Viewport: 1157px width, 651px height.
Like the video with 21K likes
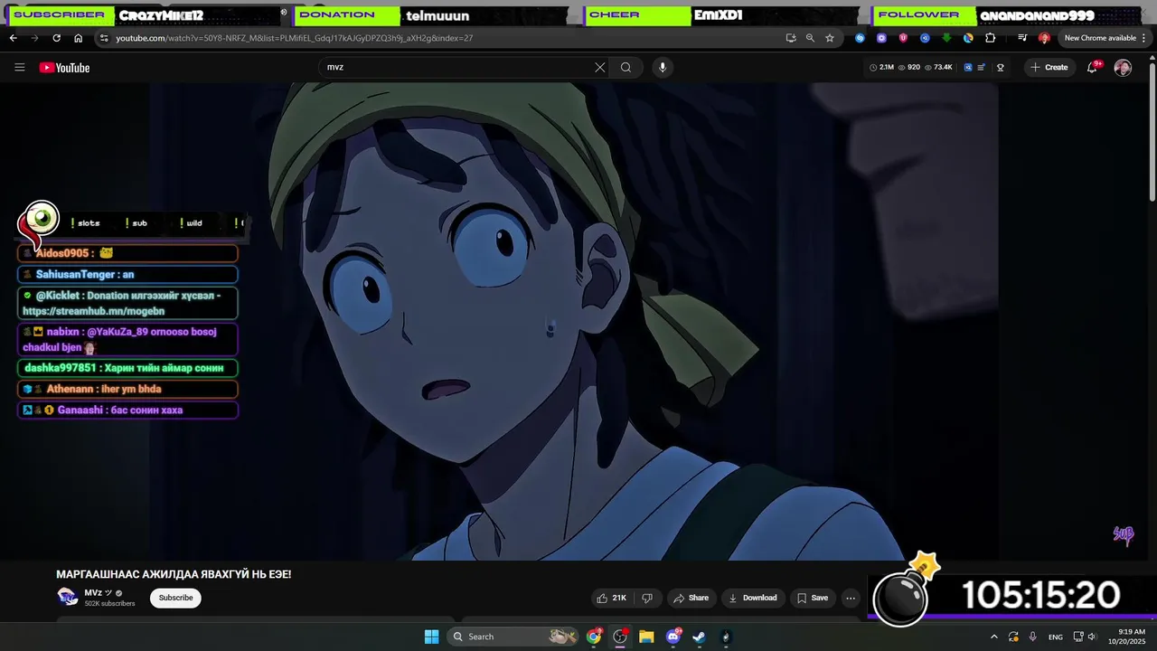611,598
